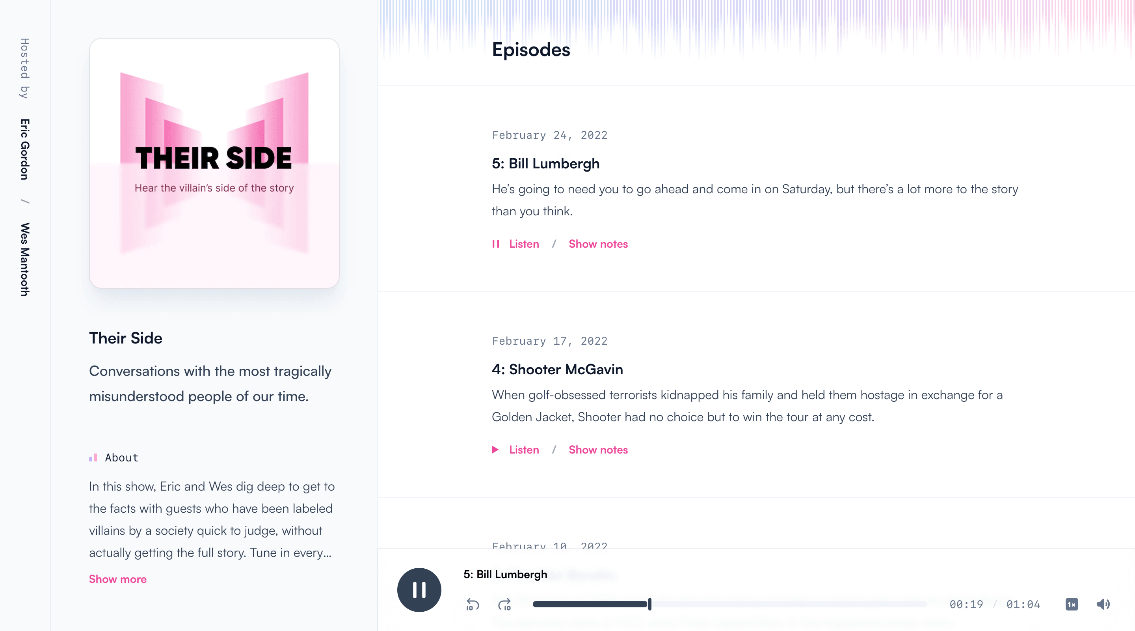Show notes for Shooter McGavin episode

click(x=599, y=449)
